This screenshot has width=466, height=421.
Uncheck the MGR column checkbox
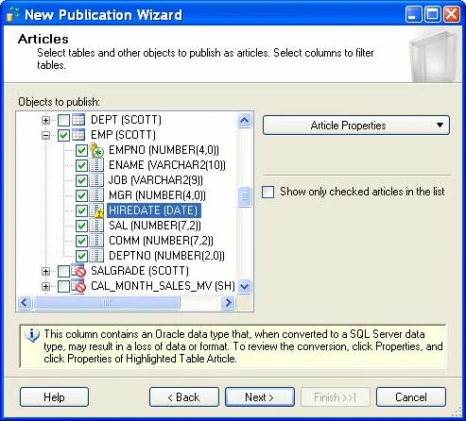[x=81, y=195]
